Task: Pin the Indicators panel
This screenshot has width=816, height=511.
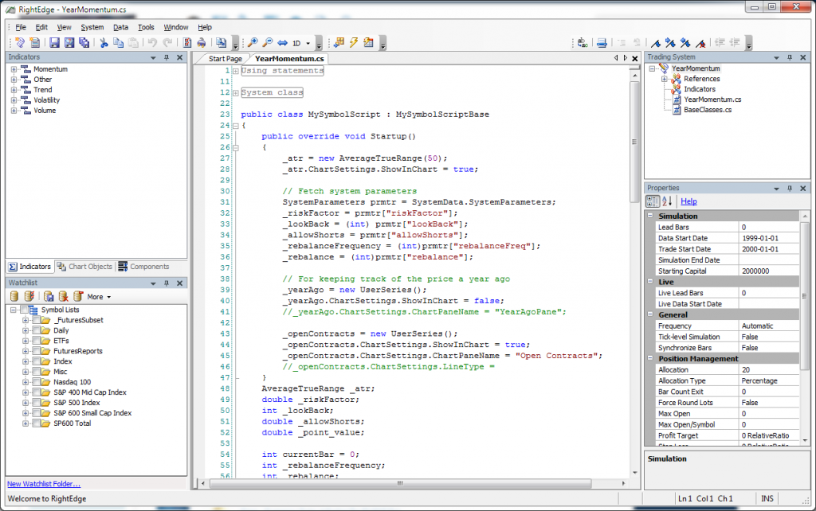Action: click(167, 57)
